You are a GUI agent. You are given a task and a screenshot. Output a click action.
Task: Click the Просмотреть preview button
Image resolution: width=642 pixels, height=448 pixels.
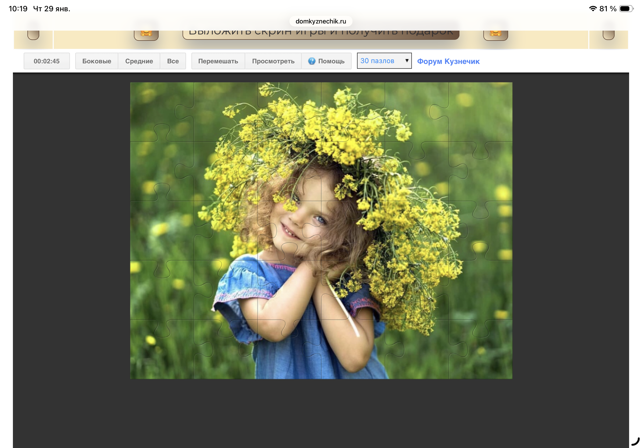click(x=273, y=61)
